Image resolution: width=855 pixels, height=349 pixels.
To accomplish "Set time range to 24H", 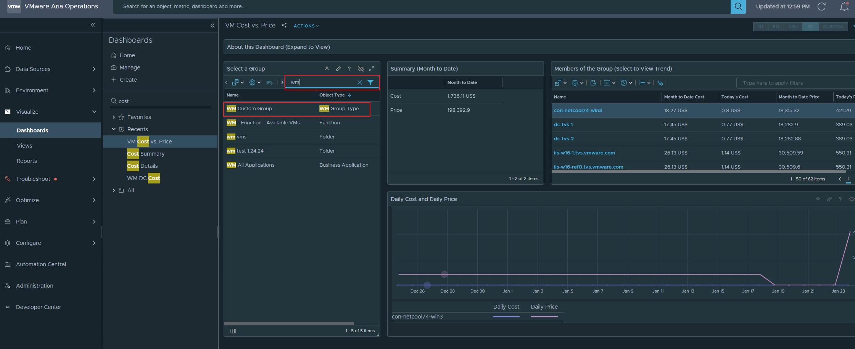I will tap(793, 27).
